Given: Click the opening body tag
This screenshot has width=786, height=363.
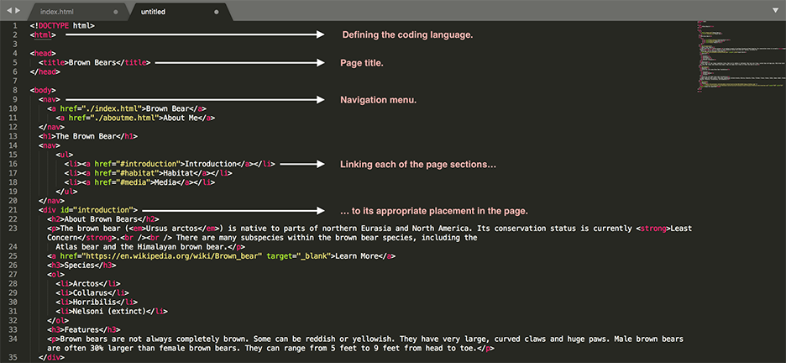Looking at the screenshot, I should tap(42, 90).
